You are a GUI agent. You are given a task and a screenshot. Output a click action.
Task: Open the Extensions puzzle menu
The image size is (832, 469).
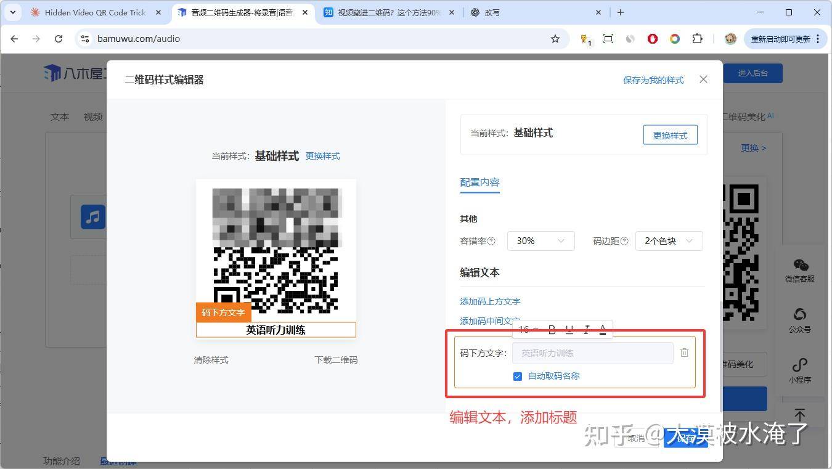[697, 39]
